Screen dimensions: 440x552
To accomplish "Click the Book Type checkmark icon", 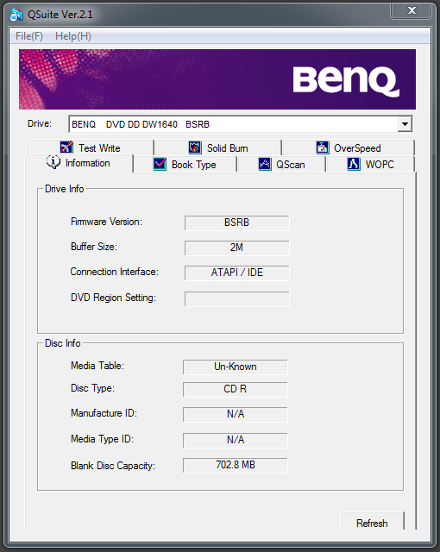I will coord(160,164).
